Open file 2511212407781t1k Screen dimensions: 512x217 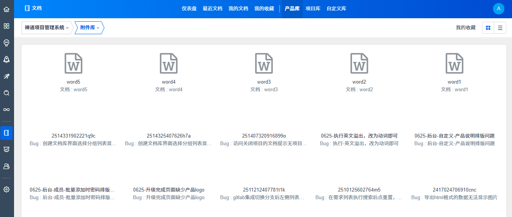click(x=264, y=190)
